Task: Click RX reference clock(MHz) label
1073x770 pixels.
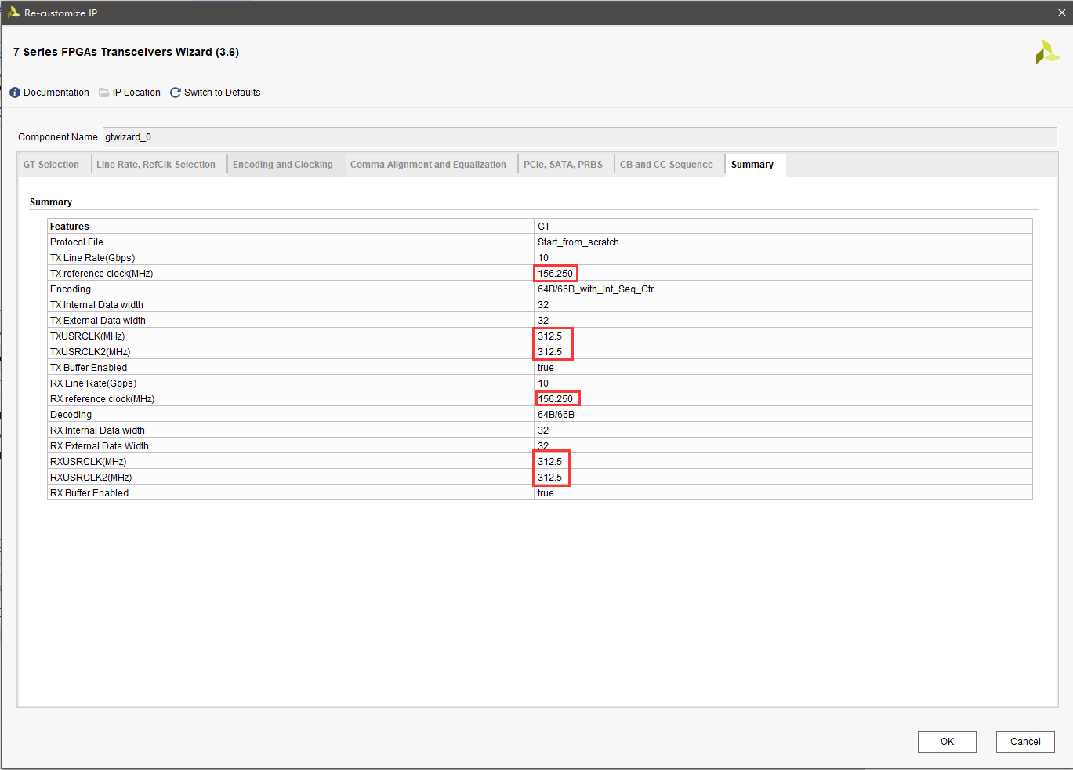Action: (103, 399)
